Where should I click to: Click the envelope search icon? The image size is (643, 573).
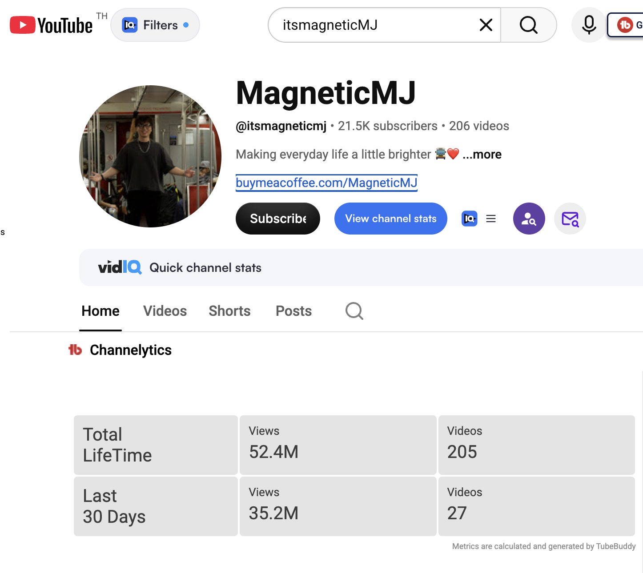(x=570, y=219)
